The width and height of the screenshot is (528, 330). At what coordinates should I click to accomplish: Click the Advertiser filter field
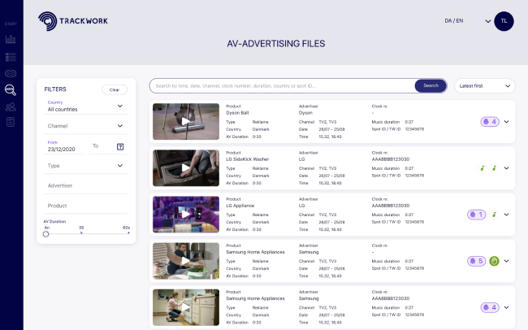(85, 186)
